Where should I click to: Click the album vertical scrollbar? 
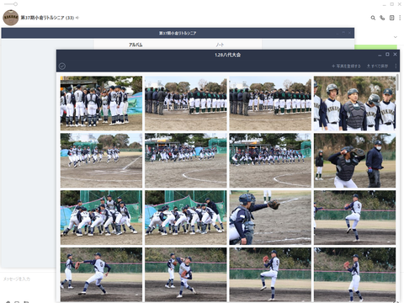(397, 82)
